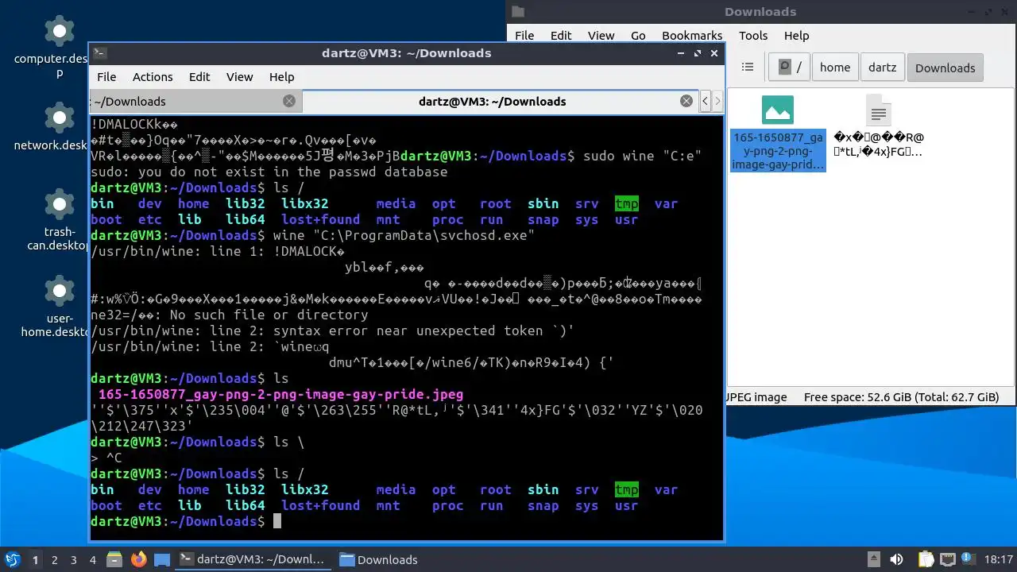Image resolution: width=1017 pixels, height=572 pixels.
Task: Go to root path button in file manager
Action: pyautogui.click(x=789, y=68)
